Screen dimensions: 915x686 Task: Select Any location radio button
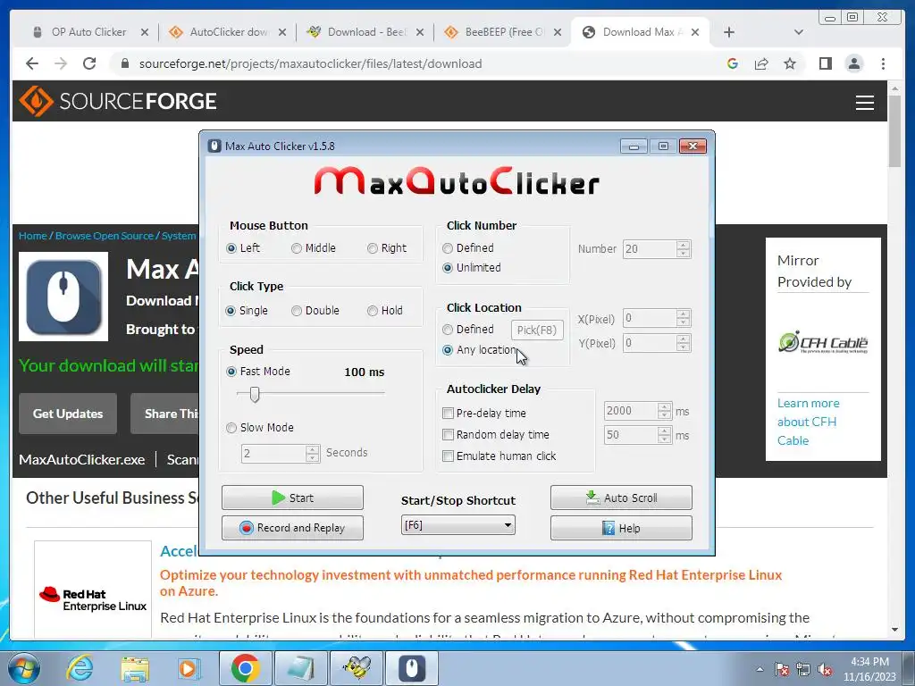[448, 350]
